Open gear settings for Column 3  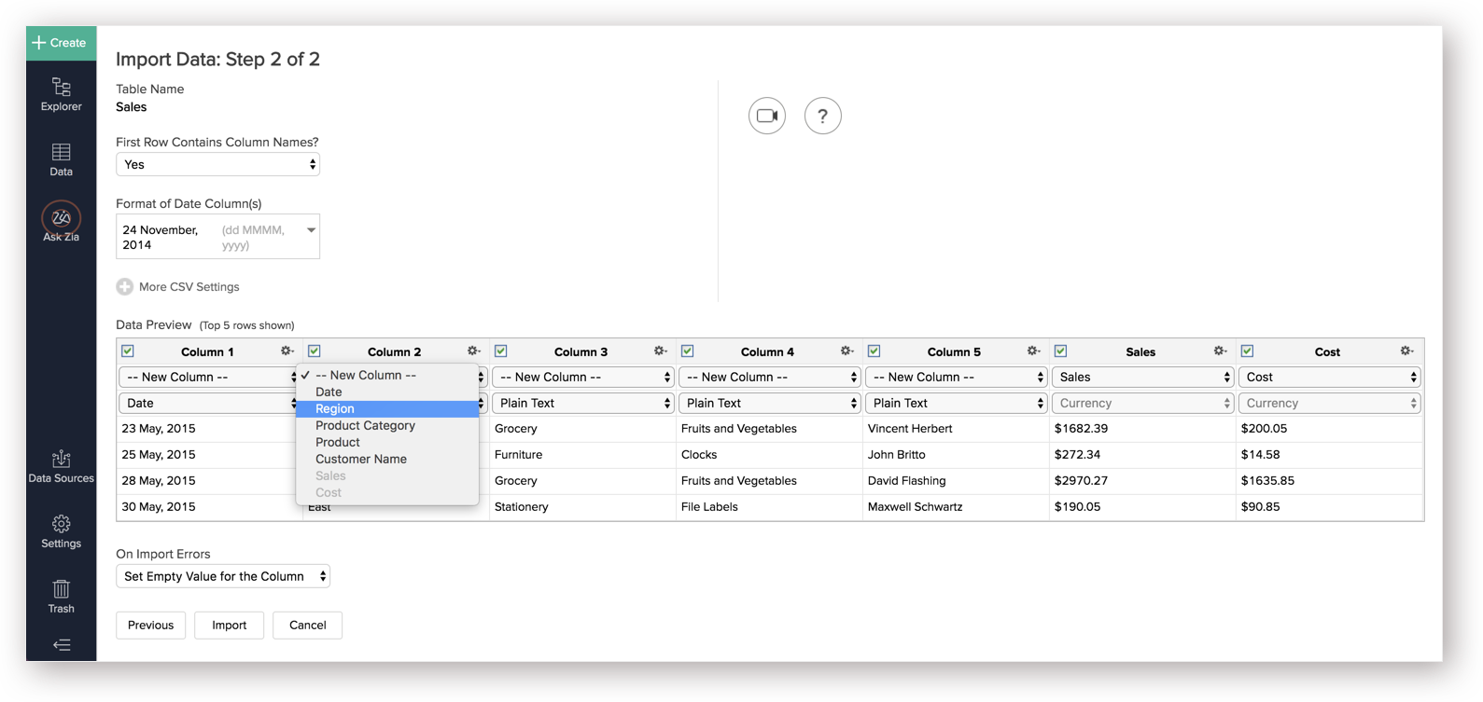(660, 351)
